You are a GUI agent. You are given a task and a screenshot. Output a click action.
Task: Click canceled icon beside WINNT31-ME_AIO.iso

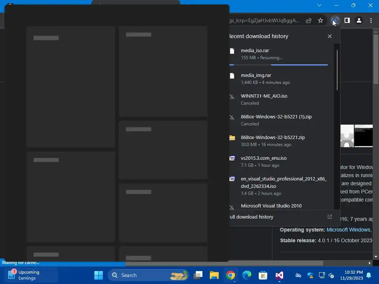[x=232, y=97]
